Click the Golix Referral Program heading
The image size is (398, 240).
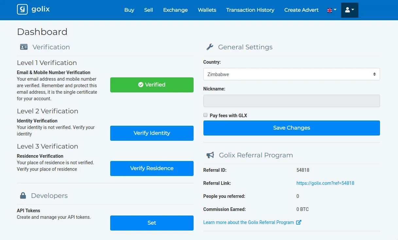coord(256,155)
